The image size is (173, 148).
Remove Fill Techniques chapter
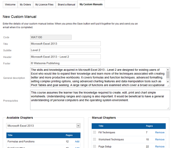[x=160, y=132]
